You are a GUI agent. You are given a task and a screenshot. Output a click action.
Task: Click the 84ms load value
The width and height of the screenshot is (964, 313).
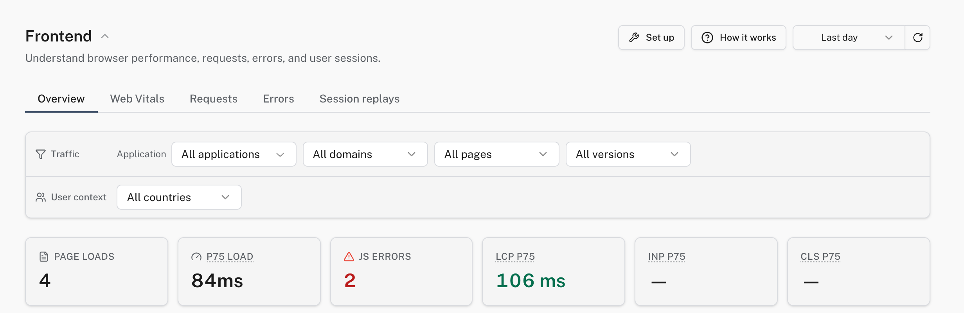coord(217,281)
